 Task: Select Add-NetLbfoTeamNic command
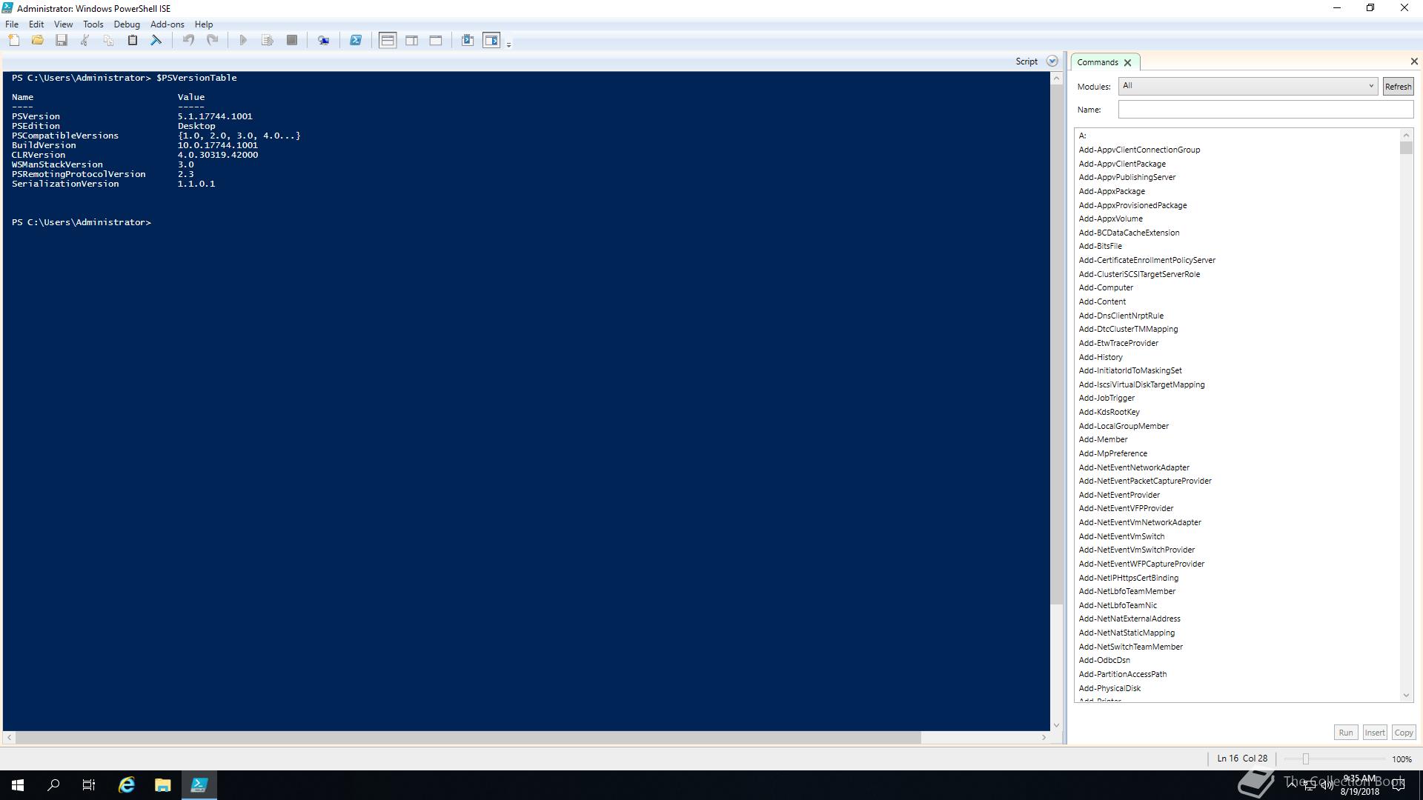1118,605
